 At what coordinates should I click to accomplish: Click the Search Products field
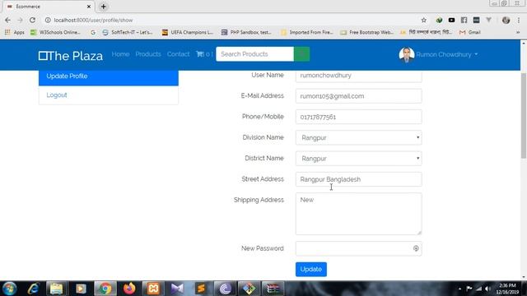[x=254, y=54]
